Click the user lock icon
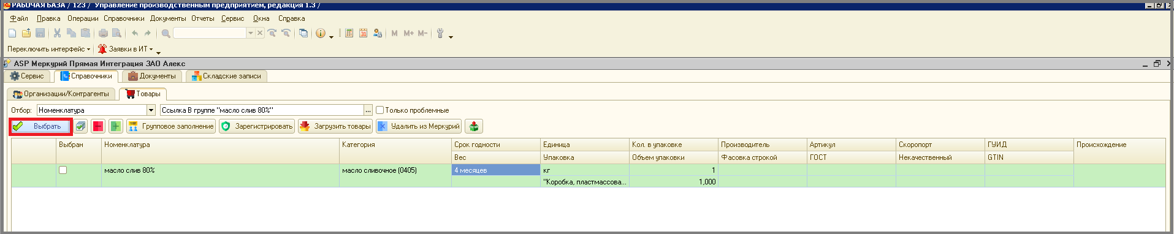The height and width of the screenshot is (234, 1174). click(377, 33)
